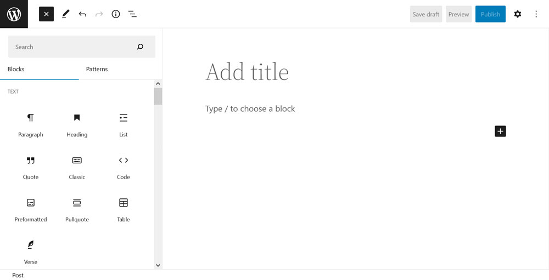Select the Blocks tab
The width and height of the screenshot is (549, 280).
(16, 70)
